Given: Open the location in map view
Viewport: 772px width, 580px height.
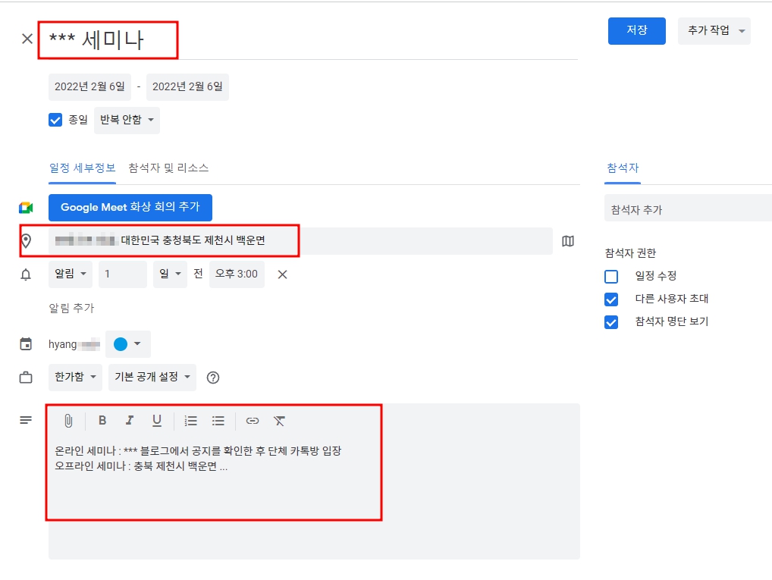Looking at the screenshot, I should pos(567,240).
